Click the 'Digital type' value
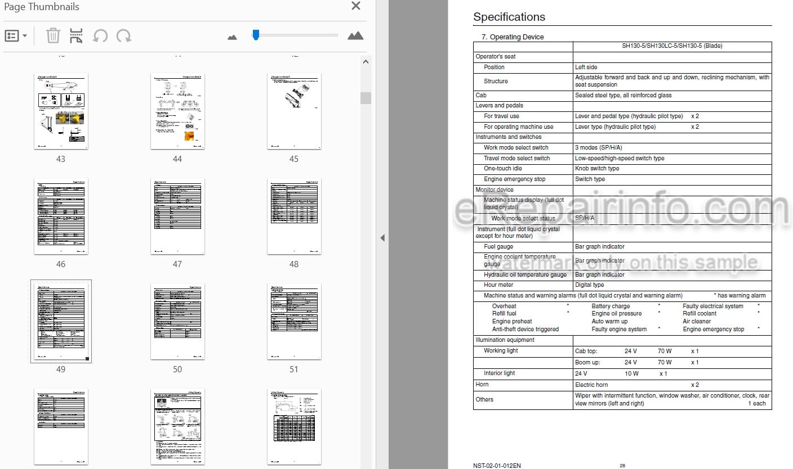This screenshot has height=469, width=793. (x=590, y=285)
